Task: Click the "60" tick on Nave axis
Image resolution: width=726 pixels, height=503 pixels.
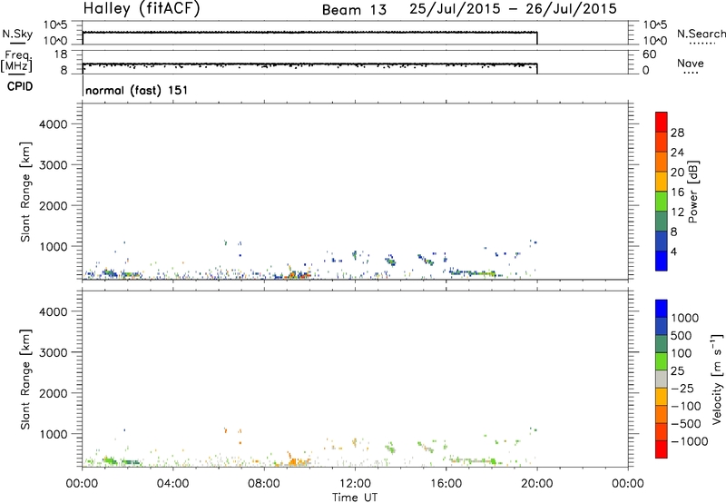Action: 649,54
